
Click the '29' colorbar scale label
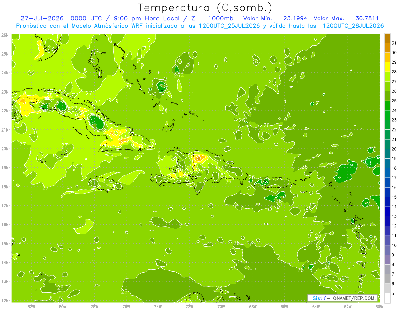[394, 62]
